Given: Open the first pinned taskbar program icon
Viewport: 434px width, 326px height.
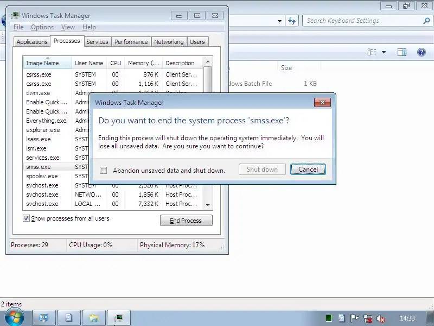Looking at the screenshot, I should pyautogui.click(x=44, y=318).
